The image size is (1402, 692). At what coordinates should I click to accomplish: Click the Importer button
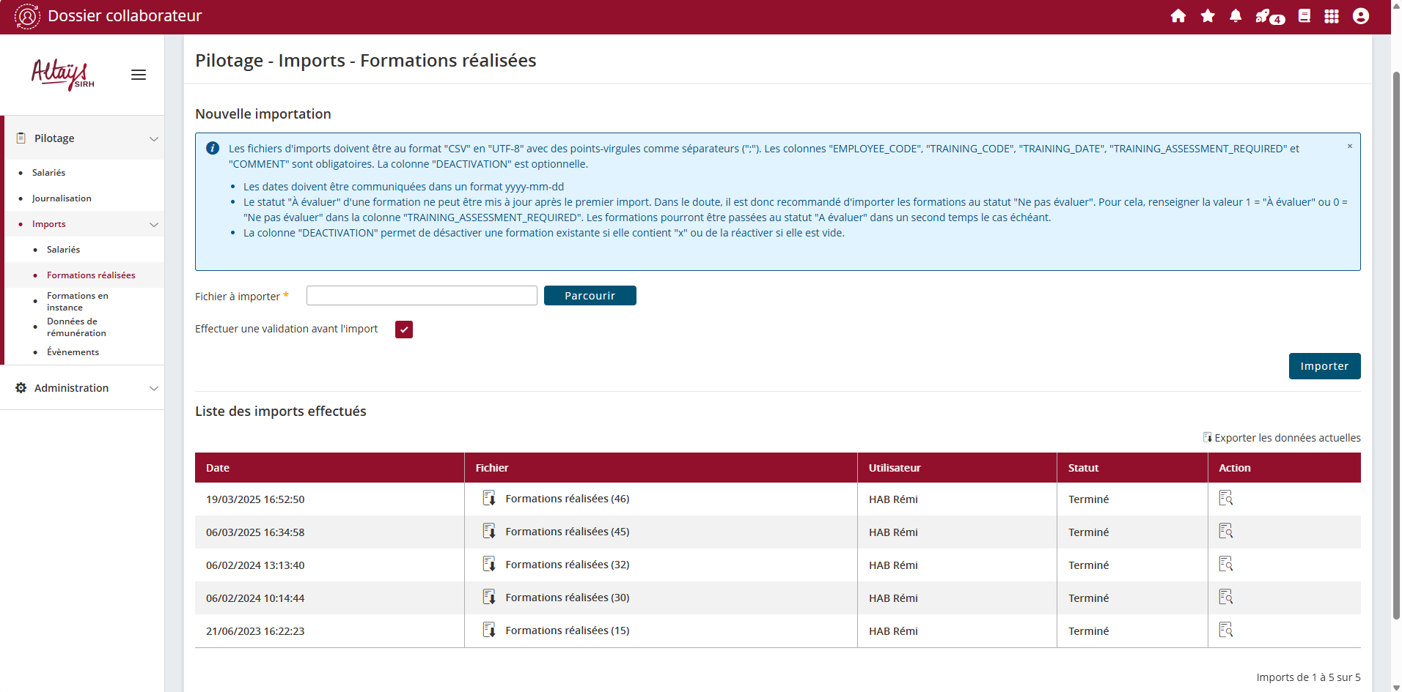1324,366
